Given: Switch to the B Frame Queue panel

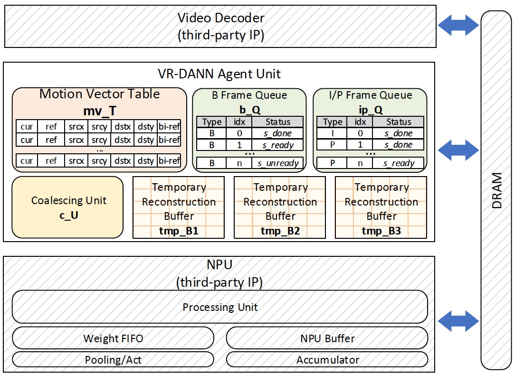Looking at the screenshot, I should 249,95.
